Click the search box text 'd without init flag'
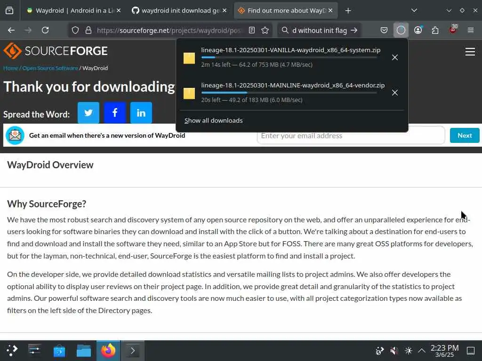 [x=320, y=31]
